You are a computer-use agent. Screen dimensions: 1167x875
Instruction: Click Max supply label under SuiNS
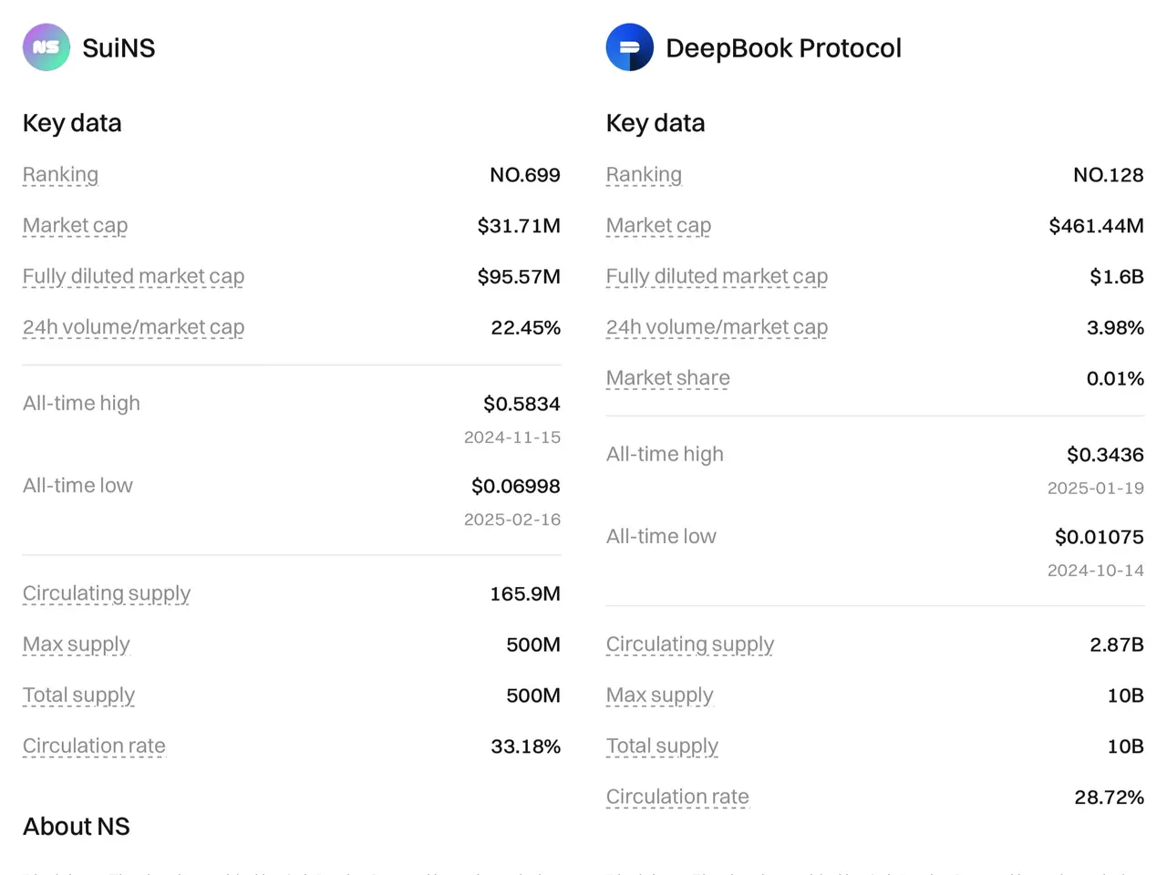click(77, 644)
